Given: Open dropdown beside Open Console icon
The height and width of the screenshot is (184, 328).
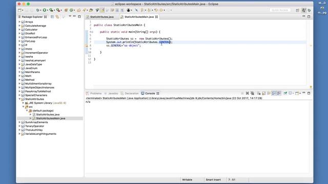Looking at the screenshot, I should (x=300, y=94).
